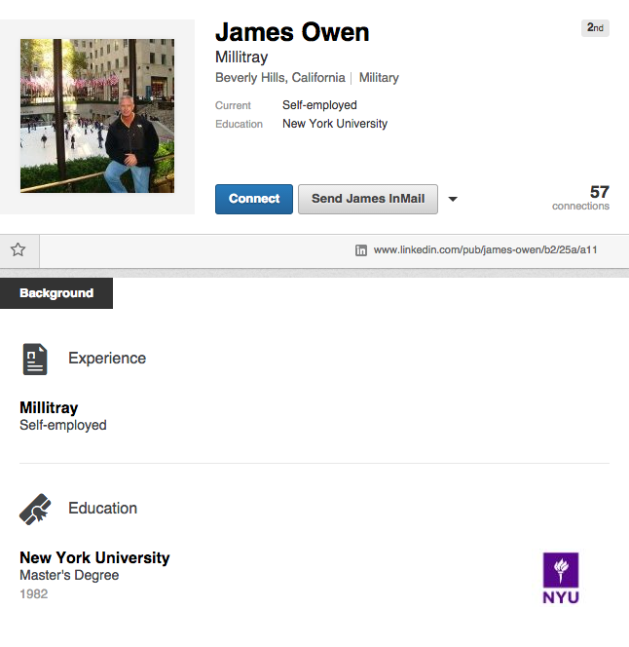Click the James Owen name heading

[x=292, y=32]
